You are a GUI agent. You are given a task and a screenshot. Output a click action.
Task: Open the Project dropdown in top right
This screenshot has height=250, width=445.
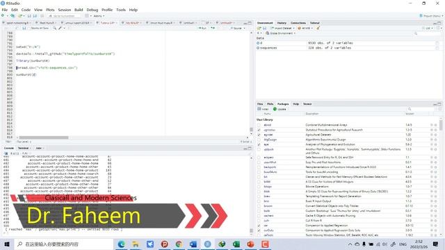(x=431, y=16)
